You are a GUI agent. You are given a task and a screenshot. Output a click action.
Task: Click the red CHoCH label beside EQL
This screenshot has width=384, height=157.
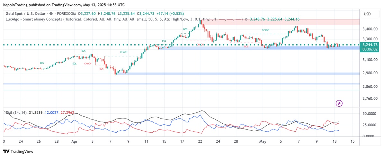(87, 63)
